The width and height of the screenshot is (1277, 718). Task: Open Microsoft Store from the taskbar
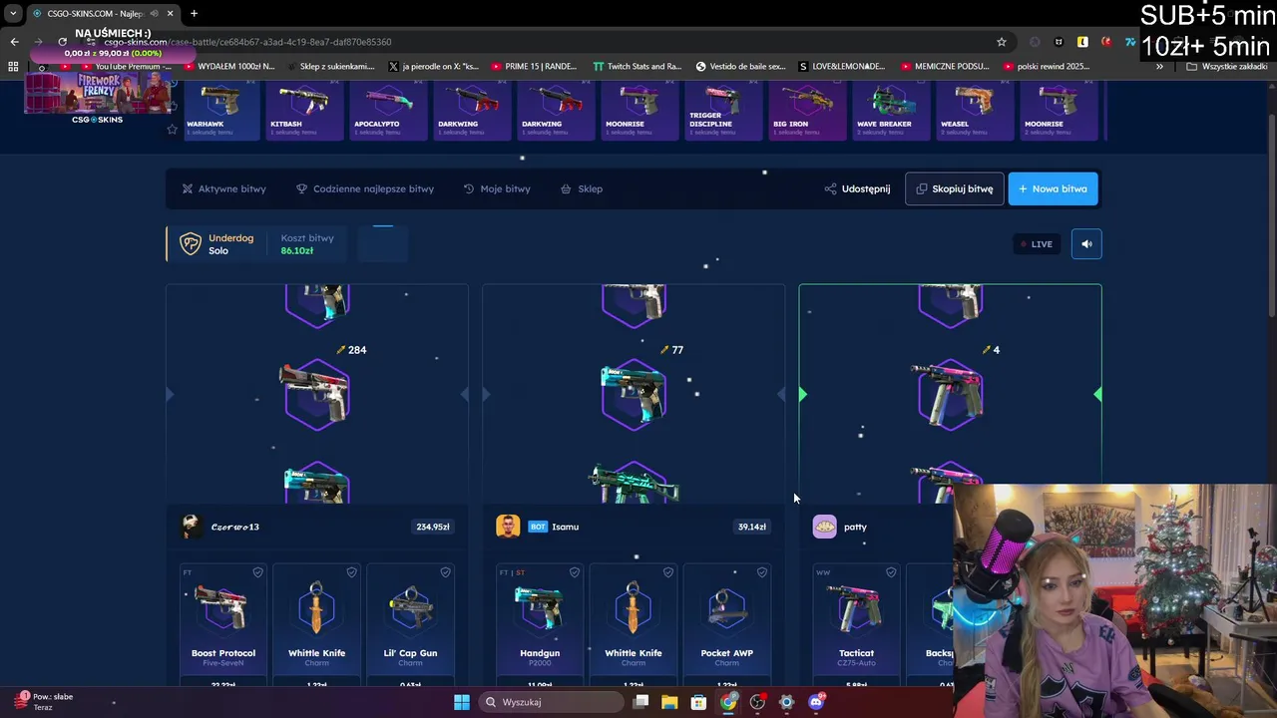pos(698,702)
